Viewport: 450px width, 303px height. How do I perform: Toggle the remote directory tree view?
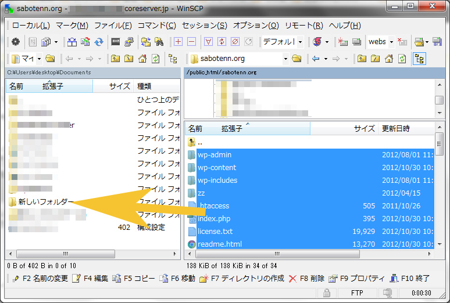[419, 59]
